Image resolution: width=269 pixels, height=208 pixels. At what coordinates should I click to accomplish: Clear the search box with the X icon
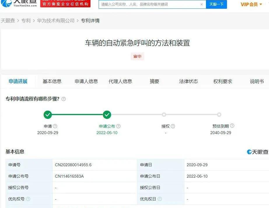[202, 4]
